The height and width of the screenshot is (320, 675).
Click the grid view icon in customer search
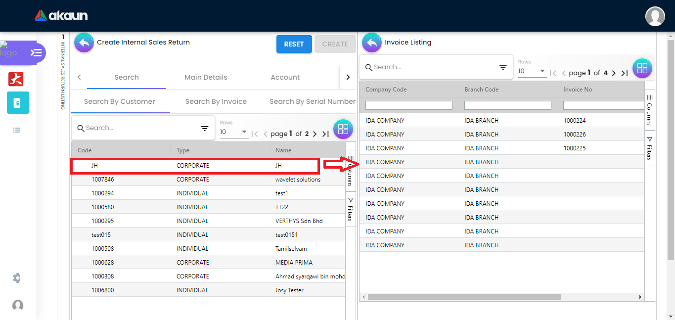tap(343, 130)
